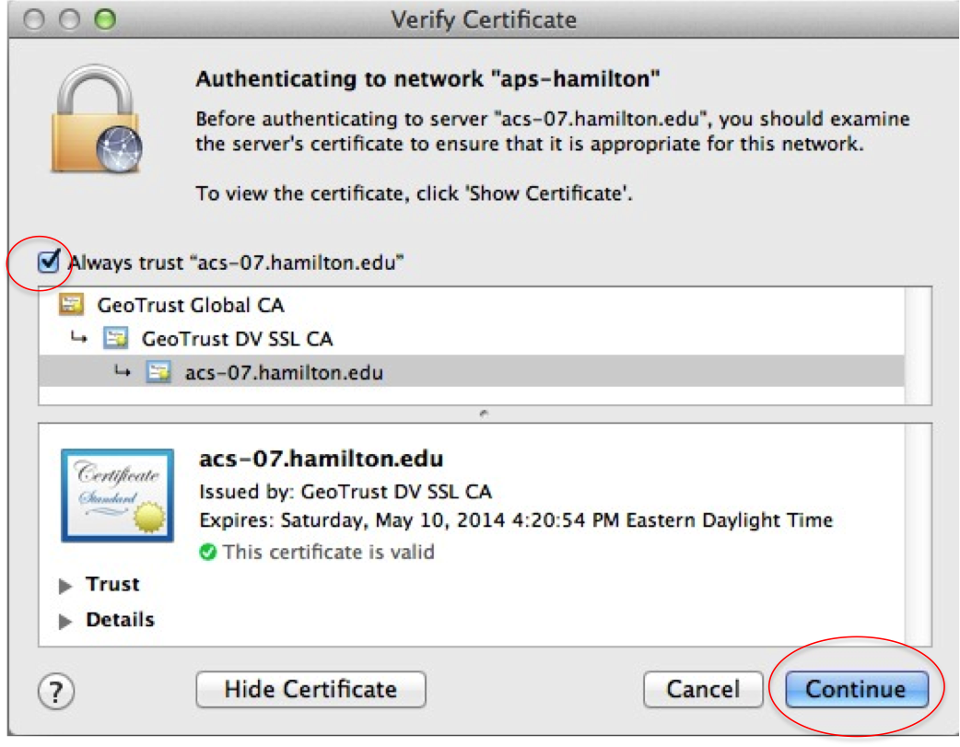
Task: Select GeoTrust Global CA in certificate chain
Action: (x=472, y=304)
